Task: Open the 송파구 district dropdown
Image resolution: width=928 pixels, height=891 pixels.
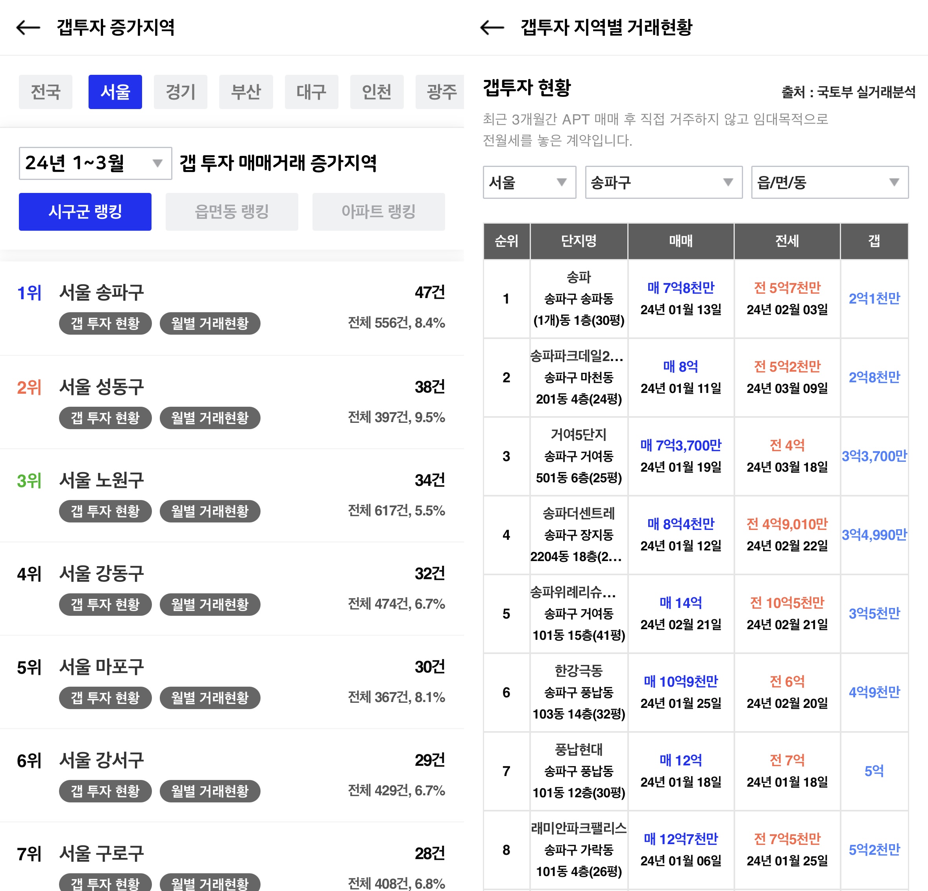Action: click(663, 182)
